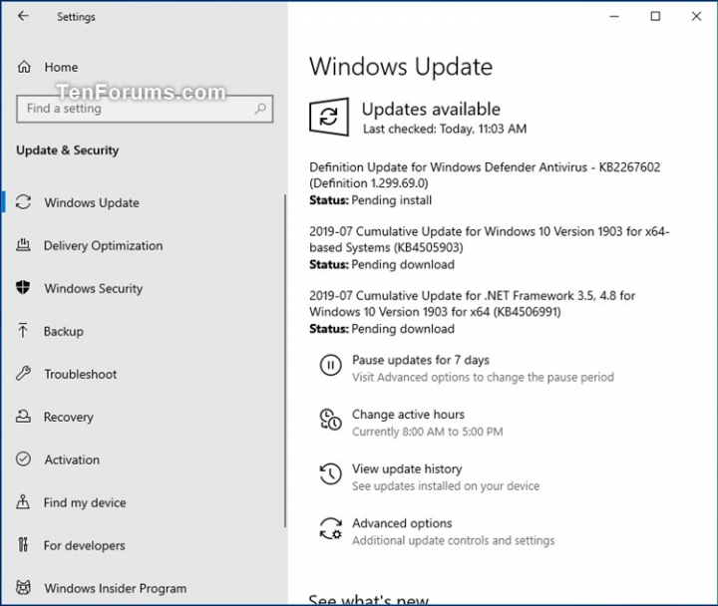
Task: Click the Updates available heading
Action: pos(431,110)
